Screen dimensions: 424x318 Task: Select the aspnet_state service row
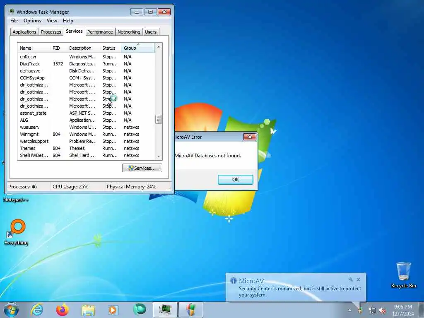click(x=86, y=113)
